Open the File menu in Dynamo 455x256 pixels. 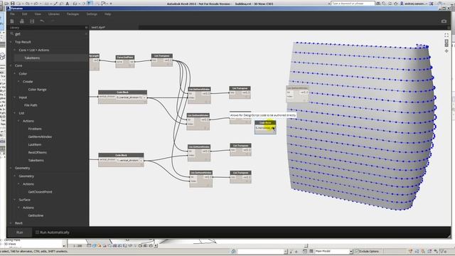[13, 14]
